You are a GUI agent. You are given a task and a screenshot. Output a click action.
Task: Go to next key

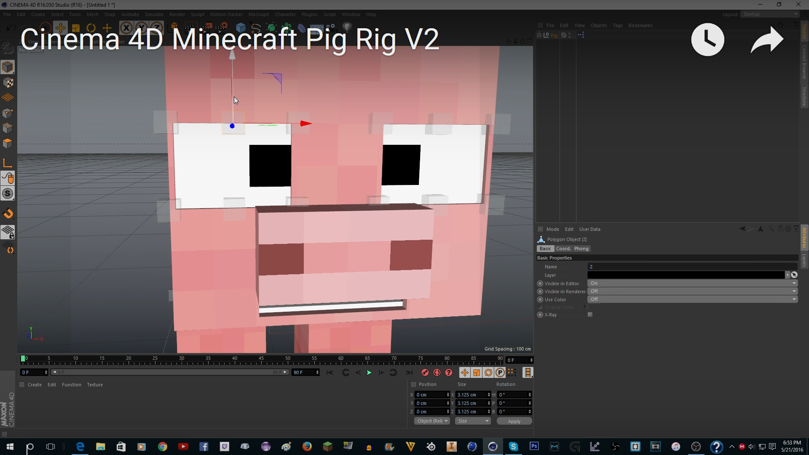[x=393, y=372]
